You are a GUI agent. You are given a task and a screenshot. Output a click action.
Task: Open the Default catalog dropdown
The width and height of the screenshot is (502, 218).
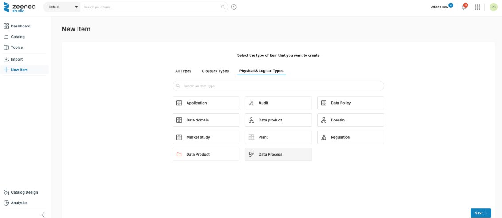[62, 7]
